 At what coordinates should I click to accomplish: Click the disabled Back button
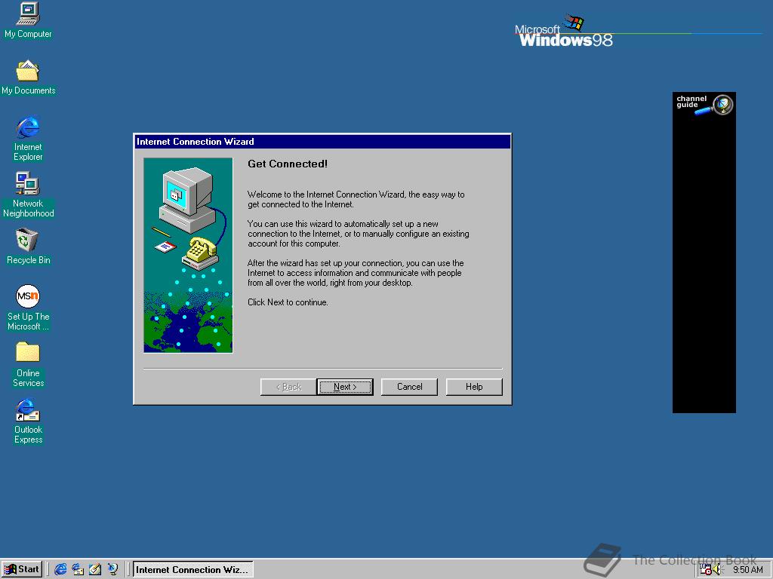coord(288,387)
